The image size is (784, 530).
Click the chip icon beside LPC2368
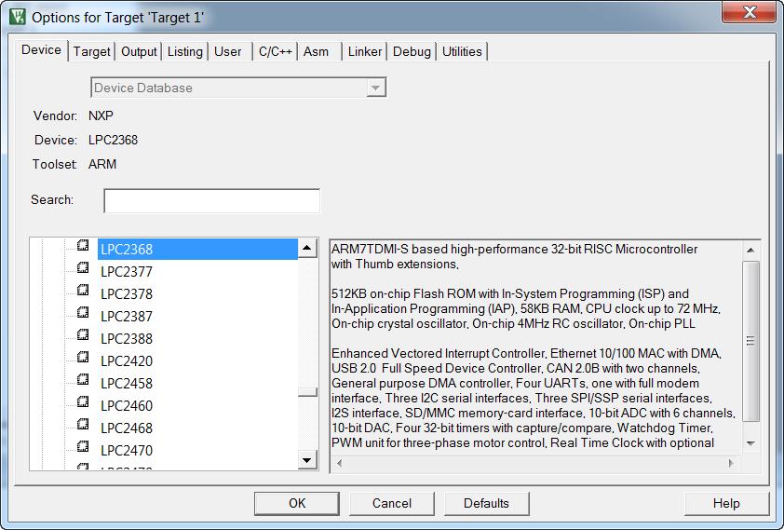point(83,246)
